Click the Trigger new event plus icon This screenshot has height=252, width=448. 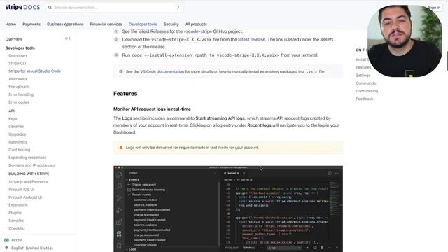129,185
